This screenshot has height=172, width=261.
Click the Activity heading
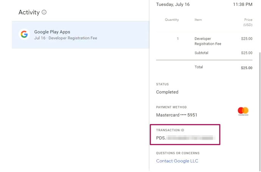click(x=29, y=12)
